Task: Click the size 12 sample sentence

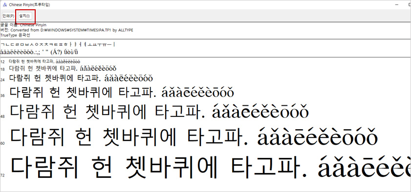Action: pyautogui.click(x=44, y=62)
